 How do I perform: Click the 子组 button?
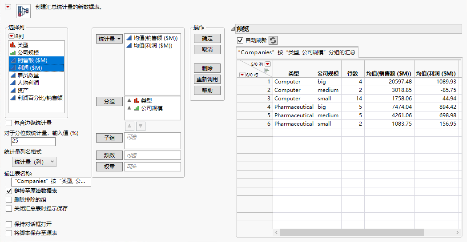tap(109, 138)
